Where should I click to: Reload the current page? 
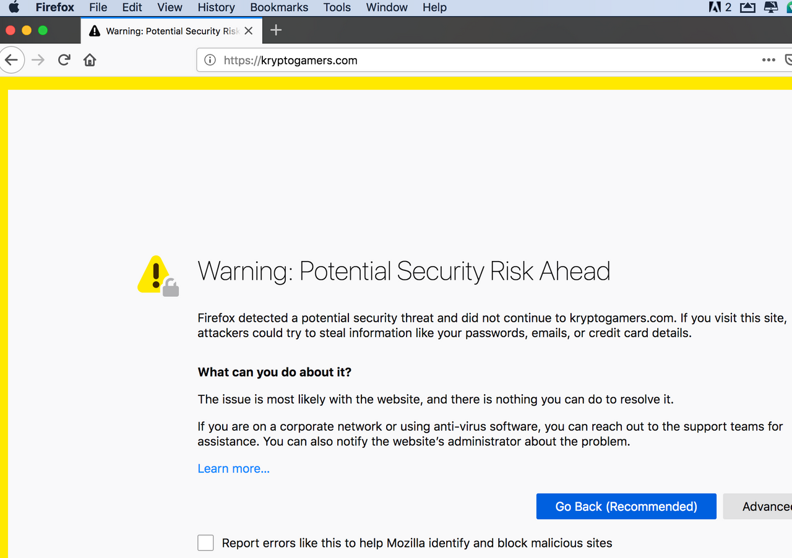pyautogui.click(x=64, y=60)
